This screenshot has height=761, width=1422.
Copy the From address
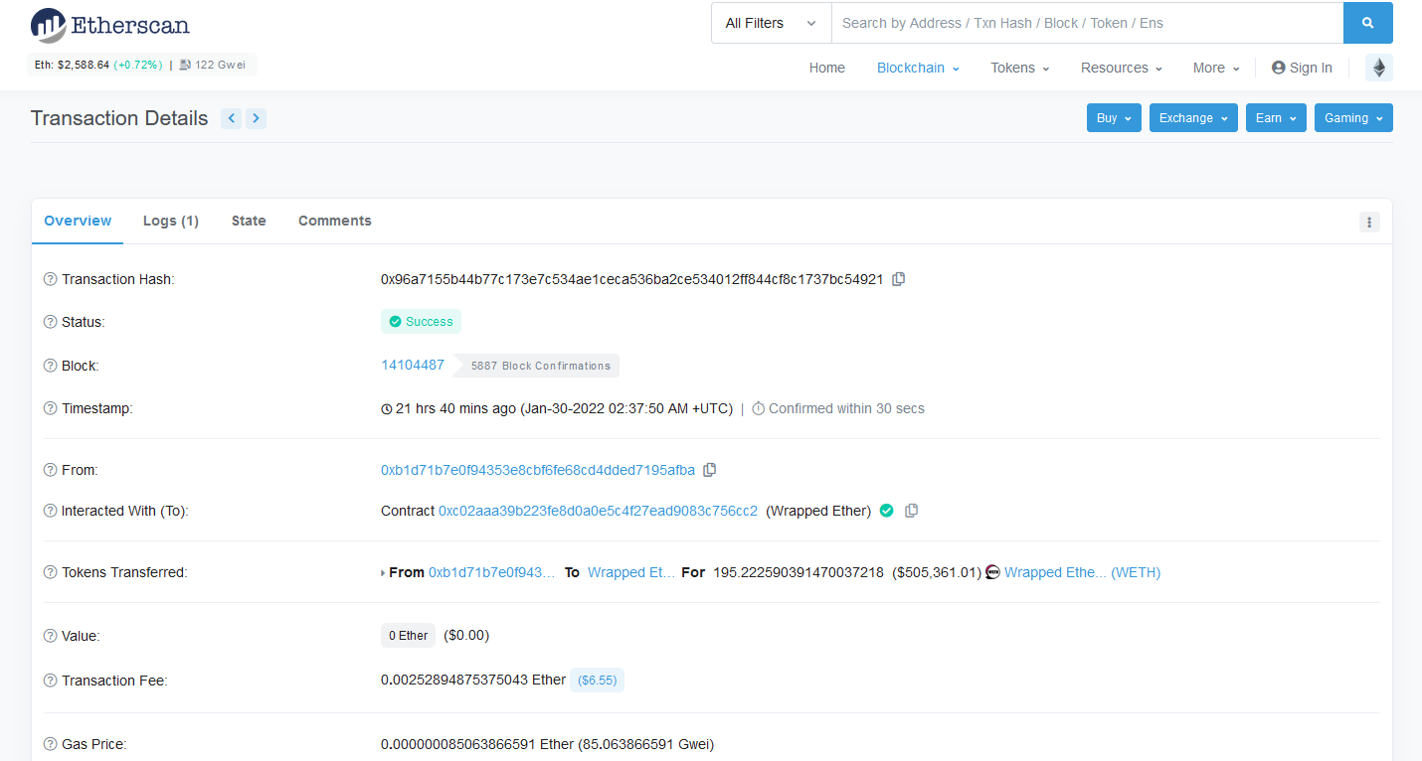[x=710, y=470]
